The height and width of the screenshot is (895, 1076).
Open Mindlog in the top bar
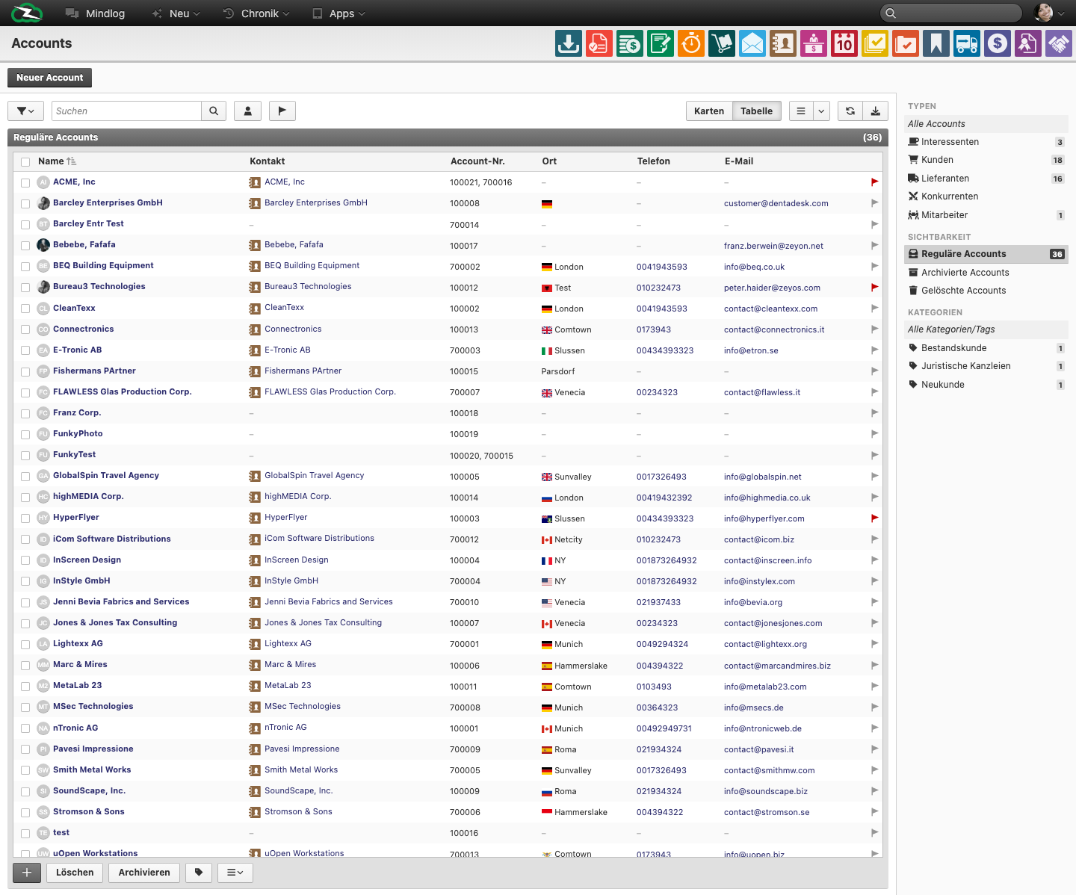(95, 13)
